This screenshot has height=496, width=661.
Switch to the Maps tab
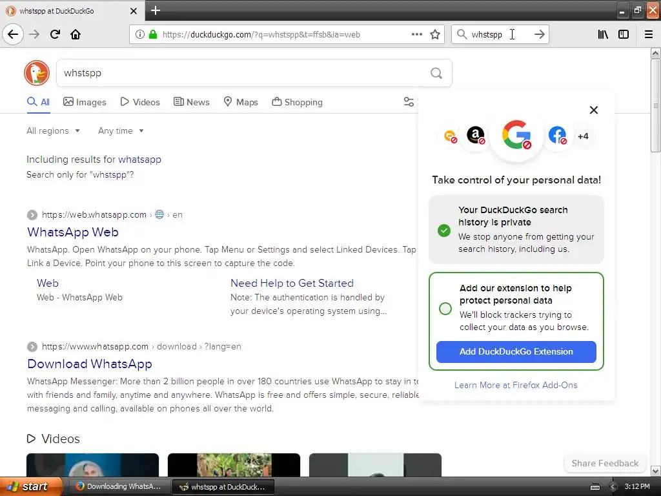tap(241, 102)
